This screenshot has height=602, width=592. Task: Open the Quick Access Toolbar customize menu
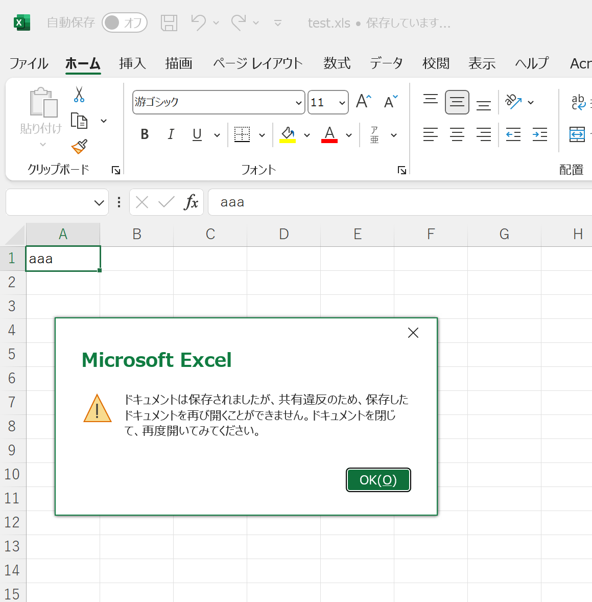coord(278,23)
